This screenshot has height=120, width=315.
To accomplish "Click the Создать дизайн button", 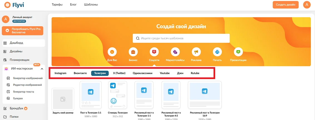I will point(286,5).
